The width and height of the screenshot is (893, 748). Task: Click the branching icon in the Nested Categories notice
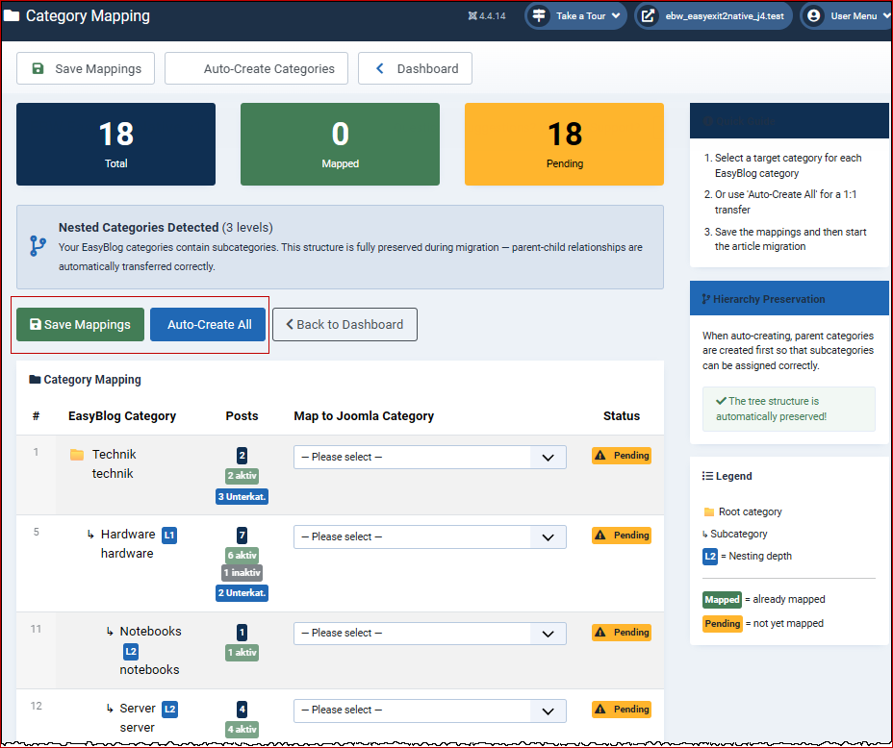click(x=37, y=247)
